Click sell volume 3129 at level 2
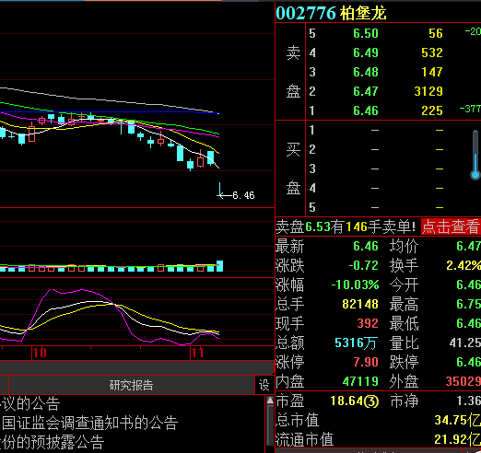Viewport: 481px width, 453px height. 428,91
